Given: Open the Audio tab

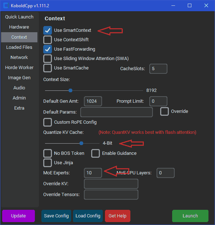Looking at the screenshot, I should click(x=19, y=88).
